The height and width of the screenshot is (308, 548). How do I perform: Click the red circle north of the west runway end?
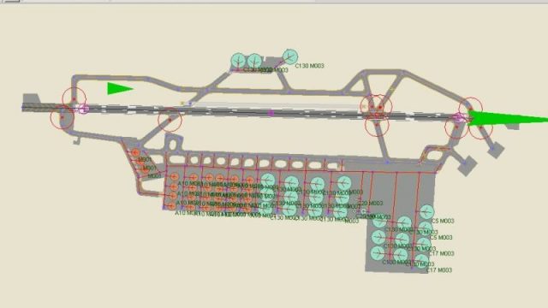click(x=74, y=99)
